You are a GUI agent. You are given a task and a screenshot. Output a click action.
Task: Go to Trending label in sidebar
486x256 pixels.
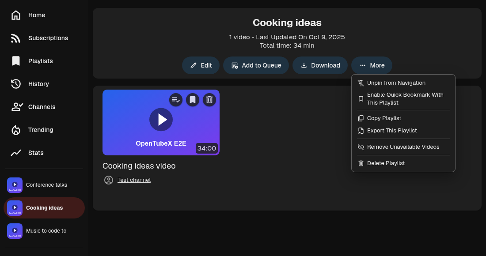pos(41,130)
